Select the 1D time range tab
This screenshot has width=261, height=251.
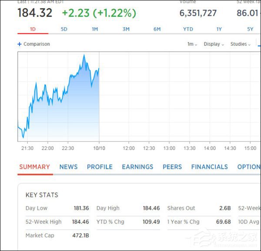(x=33, y=29)
